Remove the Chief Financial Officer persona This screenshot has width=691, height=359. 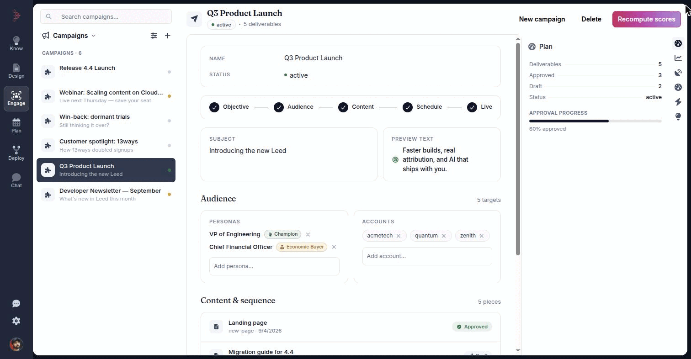click(334, 247)
